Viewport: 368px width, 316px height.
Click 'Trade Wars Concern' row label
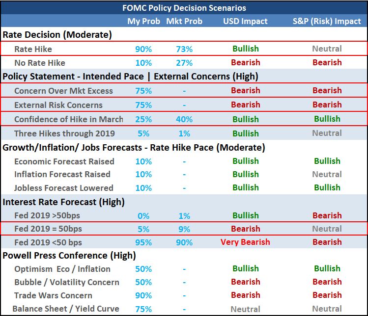(x=53, y=295)
